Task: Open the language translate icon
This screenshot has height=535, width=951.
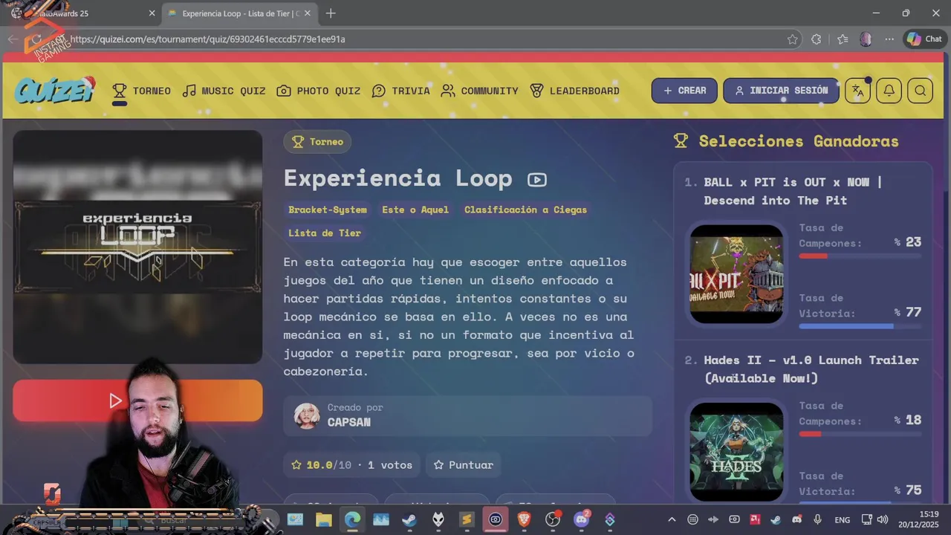Action: click(857, 91)
